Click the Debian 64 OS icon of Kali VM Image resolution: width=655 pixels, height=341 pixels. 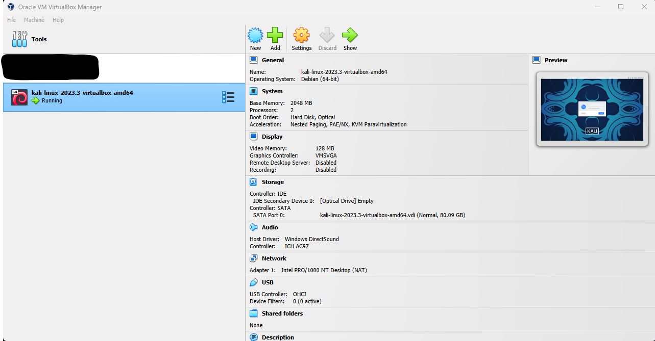[19, 97]
